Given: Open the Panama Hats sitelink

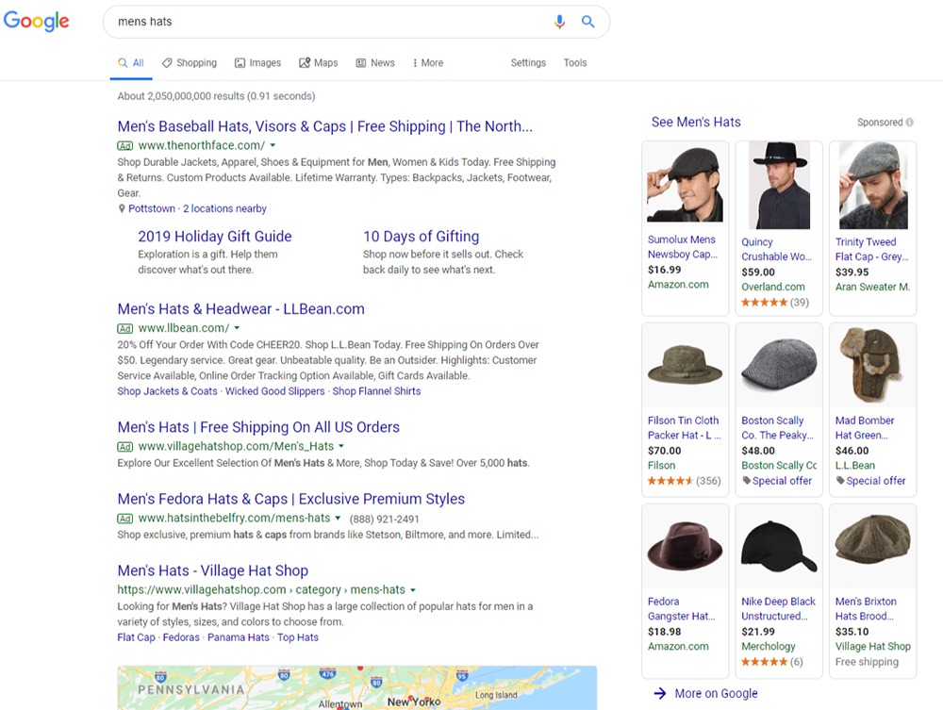Looking at the screenshot, I should point(239,637).
